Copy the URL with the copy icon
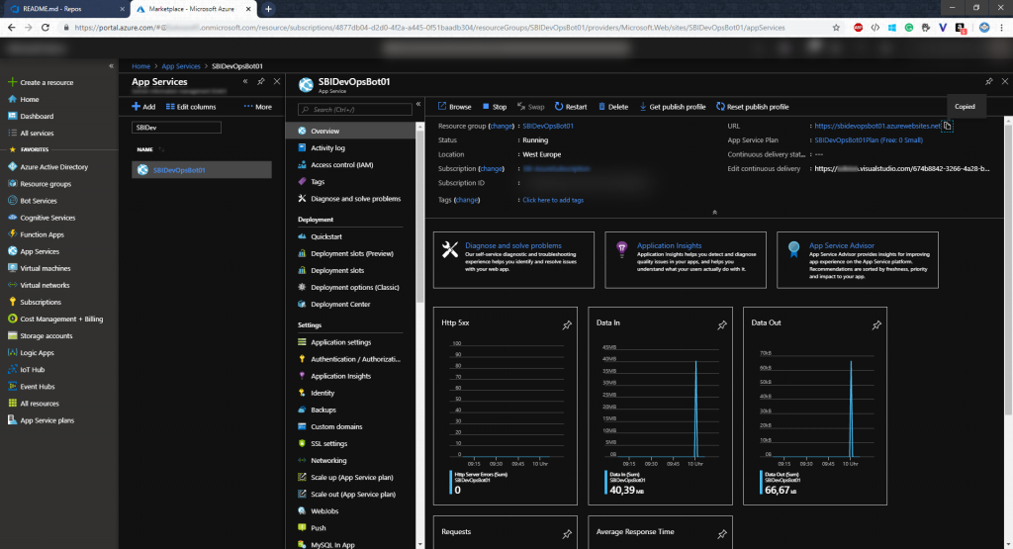Image resolution: width=1013 pixels, height=549 pixels. pos(947,126)
